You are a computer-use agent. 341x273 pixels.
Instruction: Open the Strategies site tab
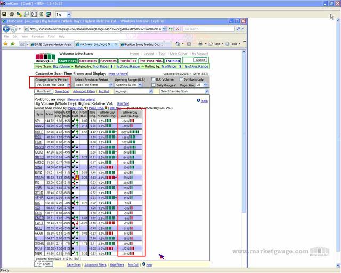pyautogui.click(x=88, y=61)
